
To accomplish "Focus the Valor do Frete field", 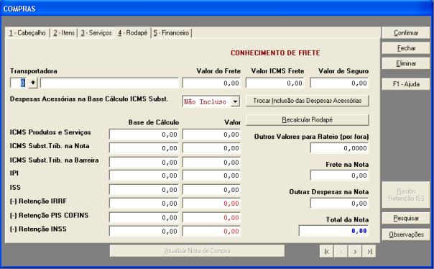I will [211, 83].
